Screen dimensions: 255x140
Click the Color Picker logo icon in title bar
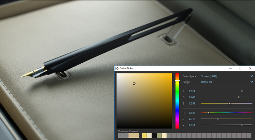pyautogui.click(x=117, y=69)
